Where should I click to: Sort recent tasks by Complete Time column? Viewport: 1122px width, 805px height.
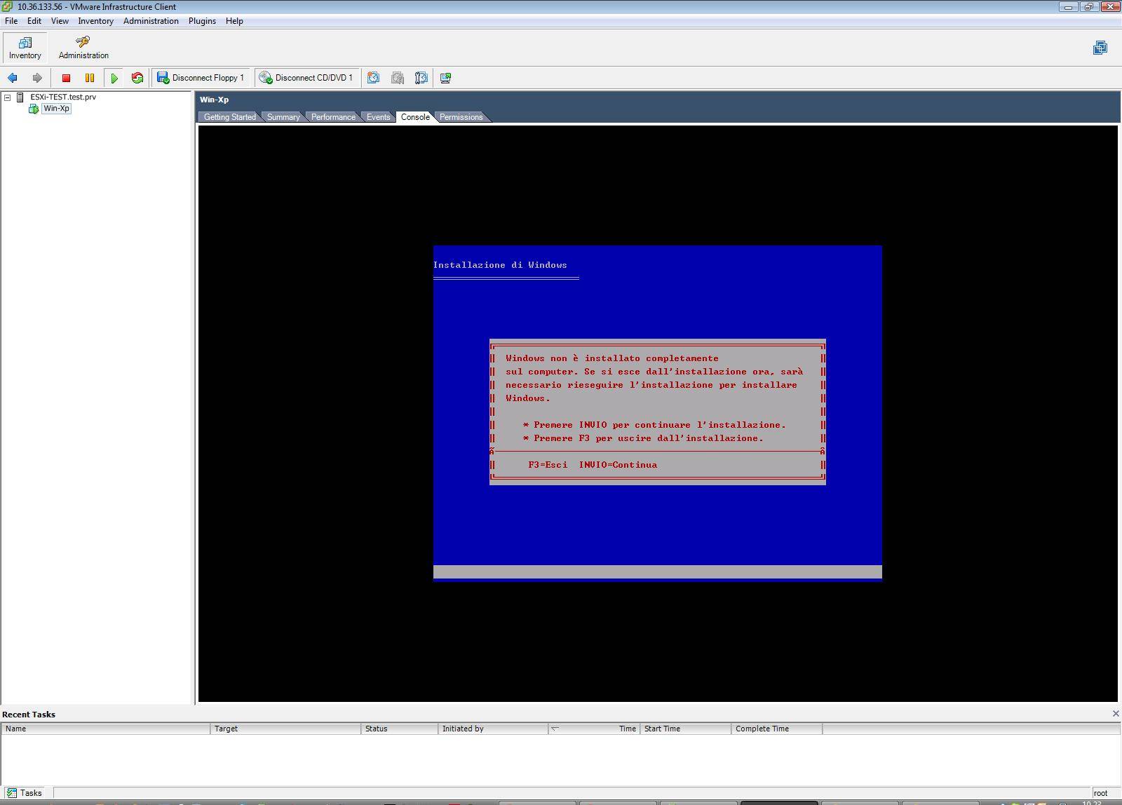776,729
